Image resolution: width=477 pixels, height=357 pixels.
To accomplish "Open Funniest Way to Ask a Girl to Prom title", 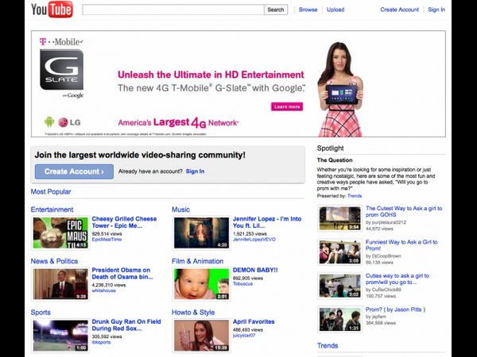I will coord(401,245).
